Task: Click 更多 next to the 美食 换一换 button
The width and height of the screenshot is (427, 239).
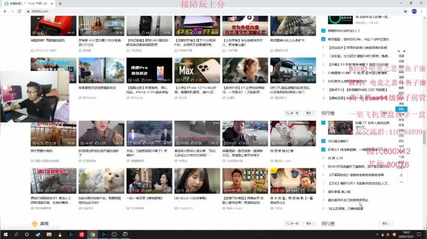Action: (x=310, y=224)
